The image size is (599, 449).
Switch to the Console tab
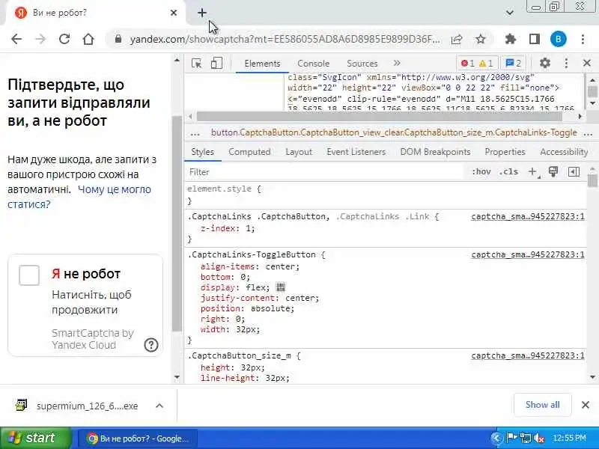click(x=313, y=64)
